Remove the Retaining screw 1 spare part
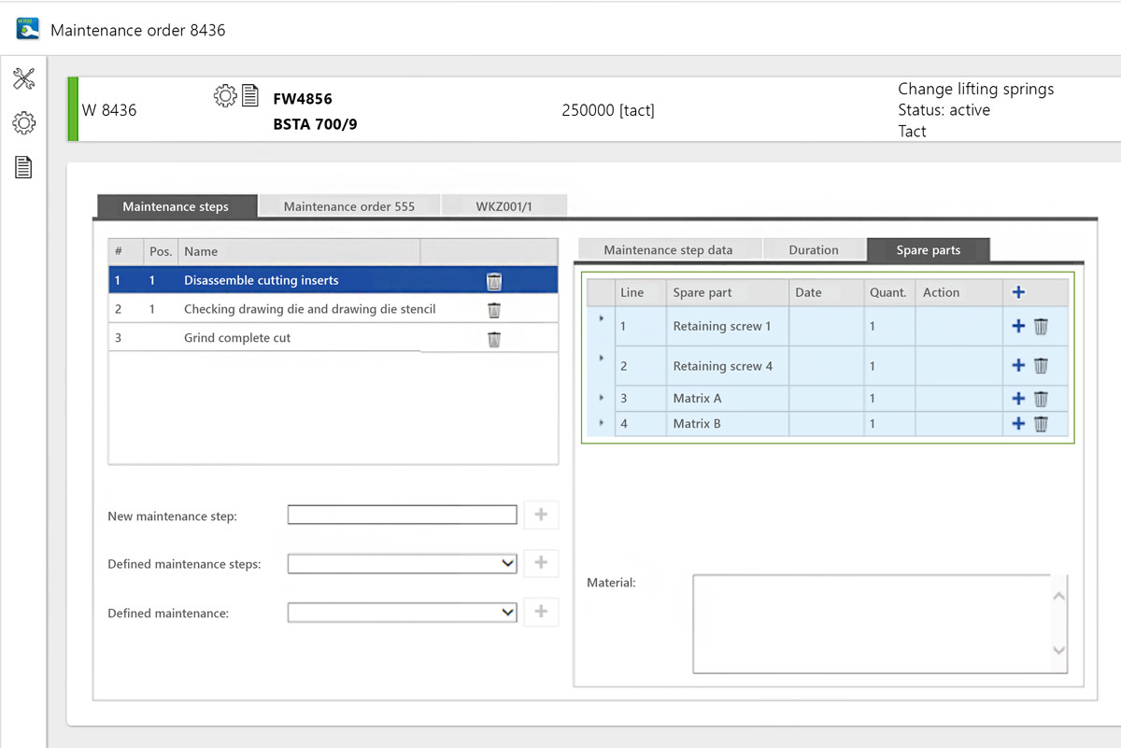 click(1041, 327)
